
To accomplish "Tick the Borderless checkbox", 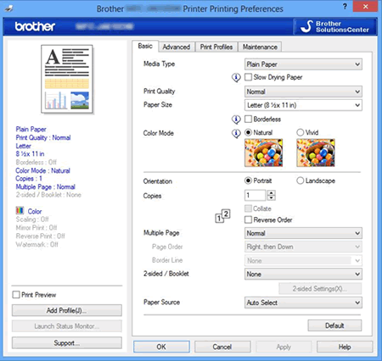I will 248,119.
